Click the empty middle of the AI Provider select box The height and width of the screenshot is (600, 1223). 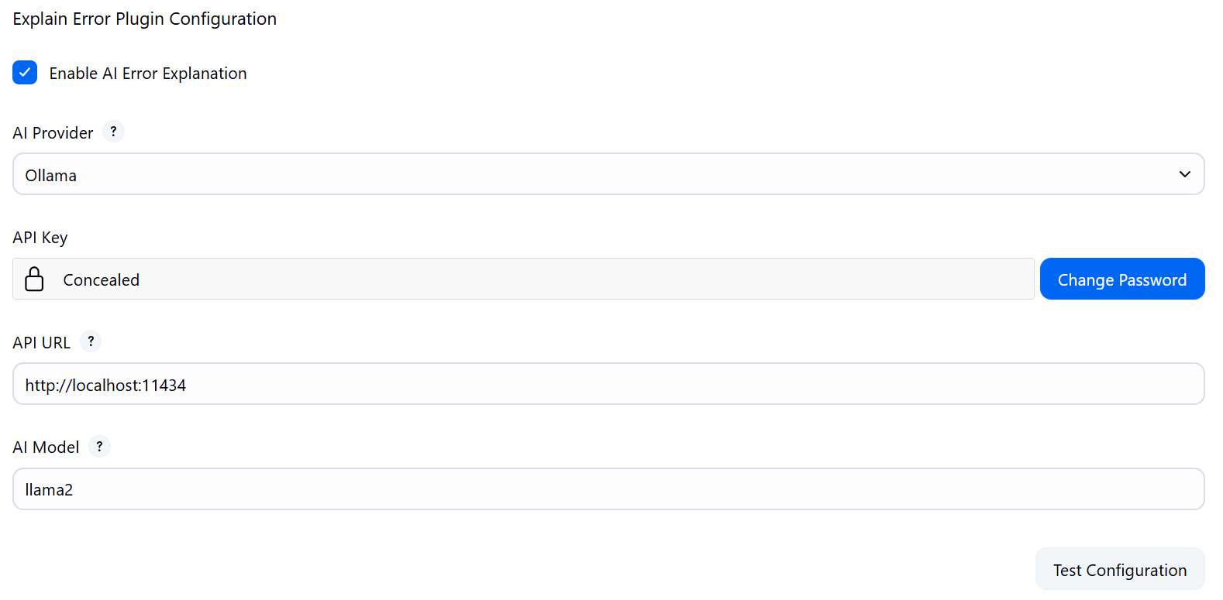[608, 174]
